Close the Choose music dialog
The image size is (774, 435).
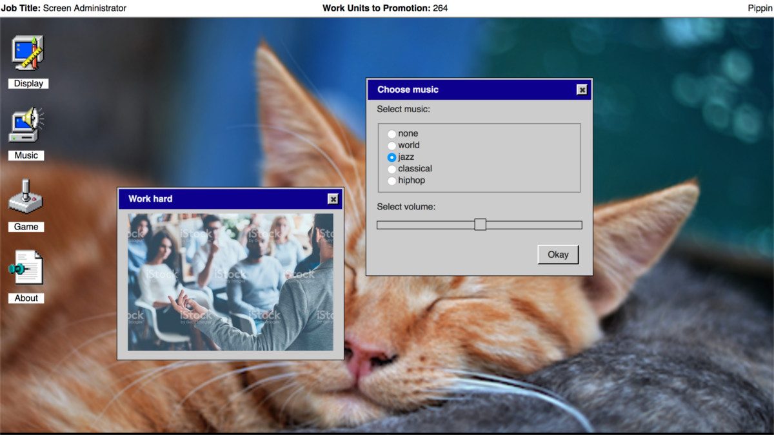[x=582, y=90]
